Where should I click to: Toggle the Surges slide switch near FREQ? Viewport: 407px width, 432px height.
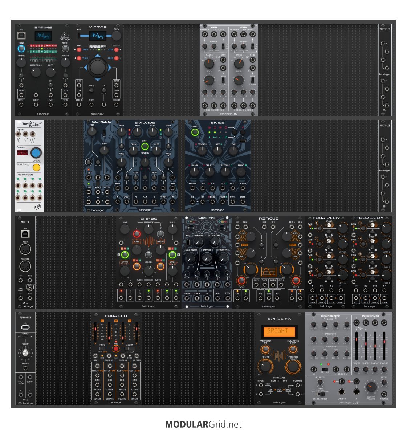(x=104, y=132)
